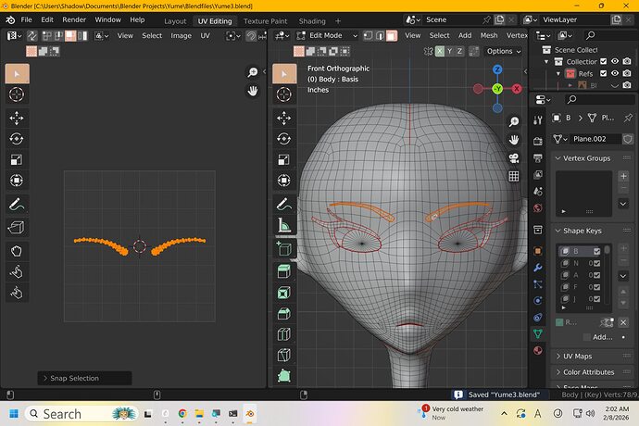Open the World properties tab
This screenshot has height=426, width=639.
(x=538, y=208)
